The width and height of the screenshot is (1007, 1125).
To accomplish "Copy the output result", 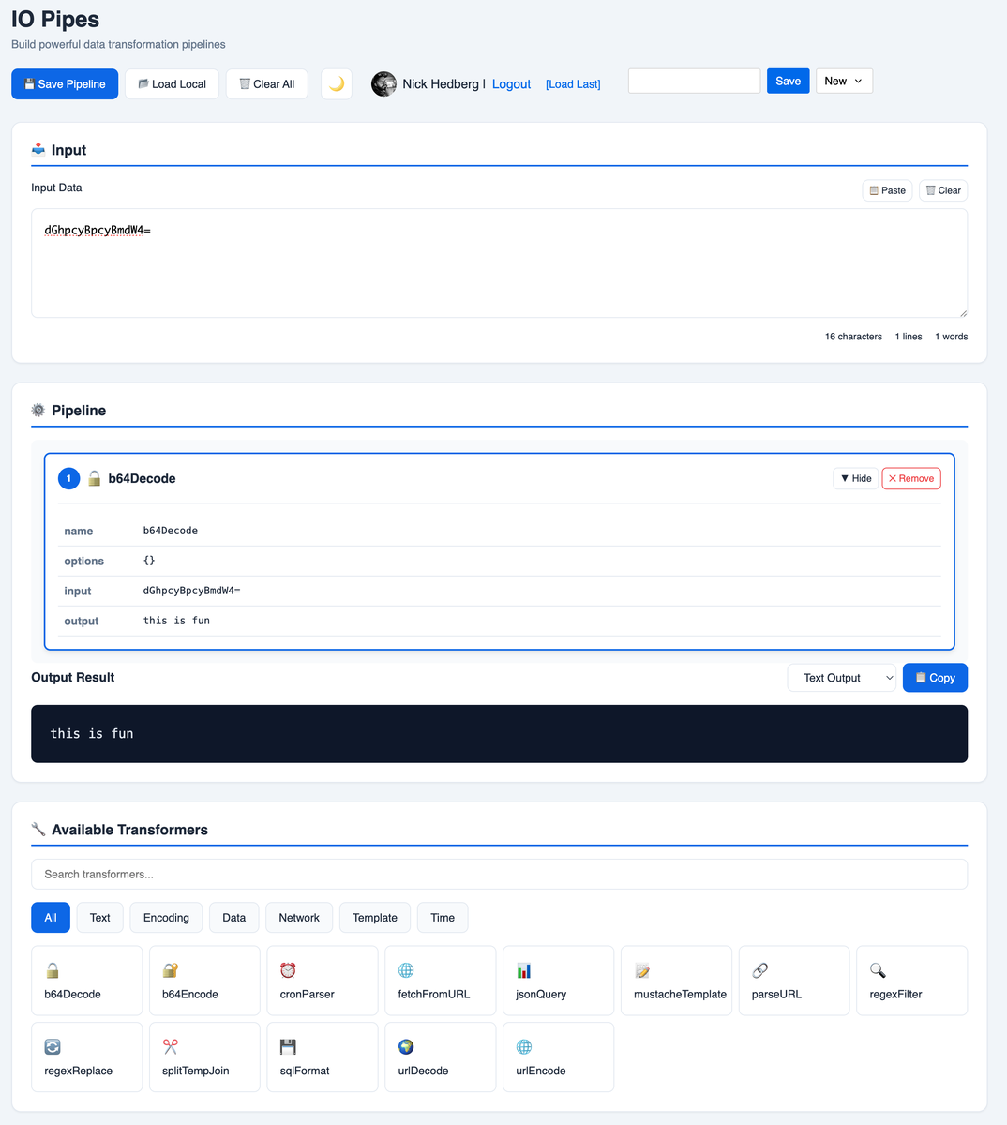I will coord(934,678).
